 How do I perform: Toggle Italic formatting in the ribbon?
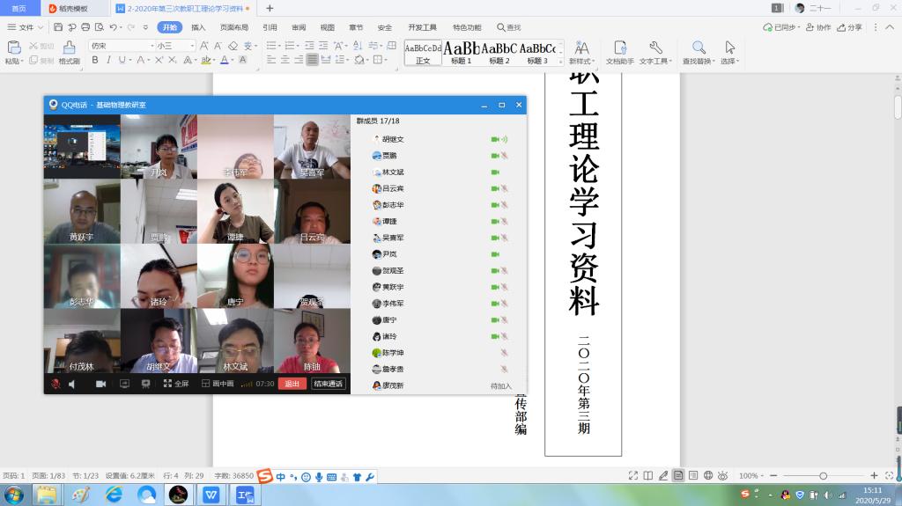(109, 60)
